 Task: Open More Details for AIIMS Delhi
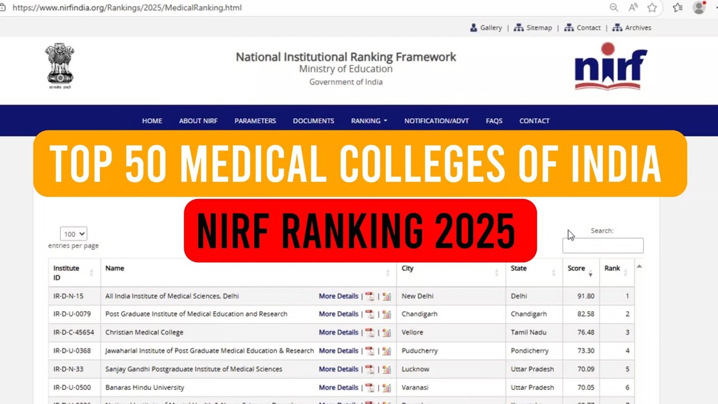tap(338, 296)
